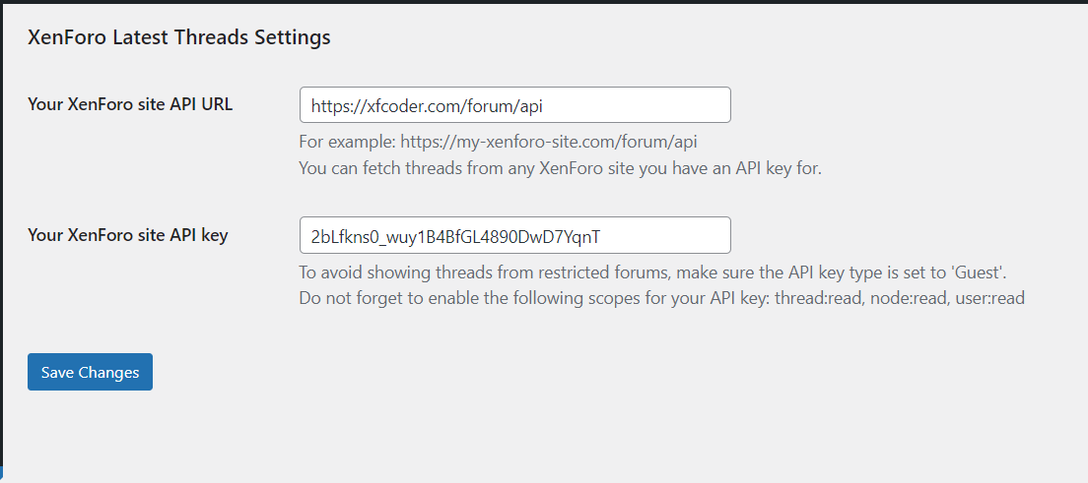Image resolution: width=1088 pixels, height=483 pixels.
Task: Click the word 'Settings' in the page heading
Action: click(293, 37)
